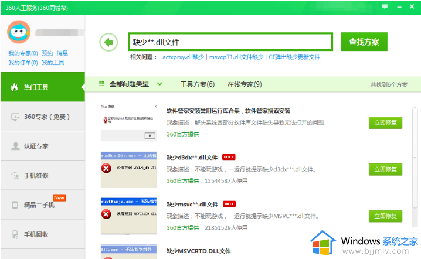Viewport: 421px width, 259px height.
Task: Minimize the 360人工服务 window
Action: (399, 6)
